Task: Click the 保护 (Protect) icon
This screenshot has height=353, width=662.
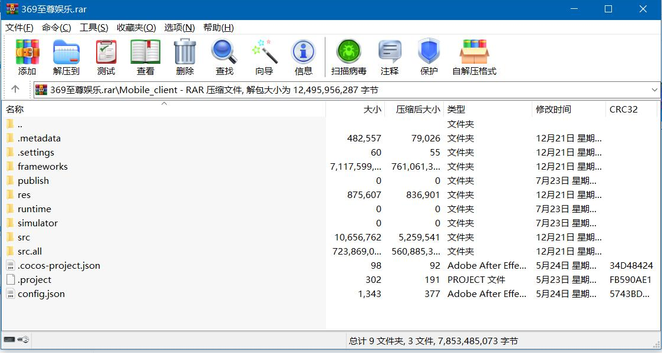Action: coord(429,56)
